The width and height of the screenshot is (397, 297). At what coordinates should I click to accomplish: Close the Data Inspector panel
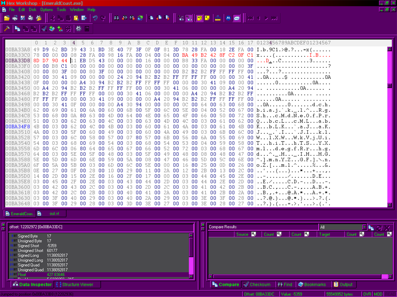pos(3,225)
